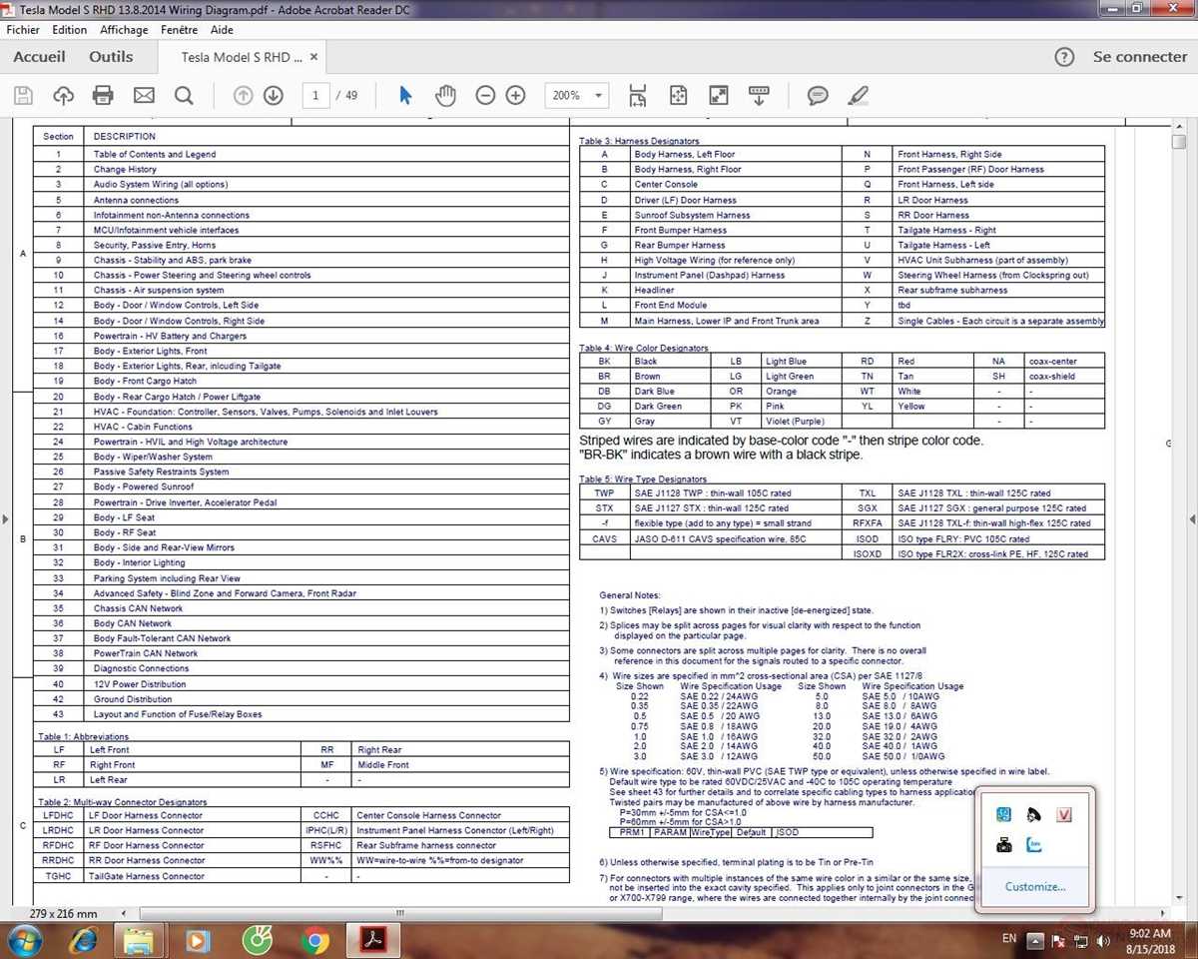
Task: Click the blue square tray icon
Action: pos(1004,815)
